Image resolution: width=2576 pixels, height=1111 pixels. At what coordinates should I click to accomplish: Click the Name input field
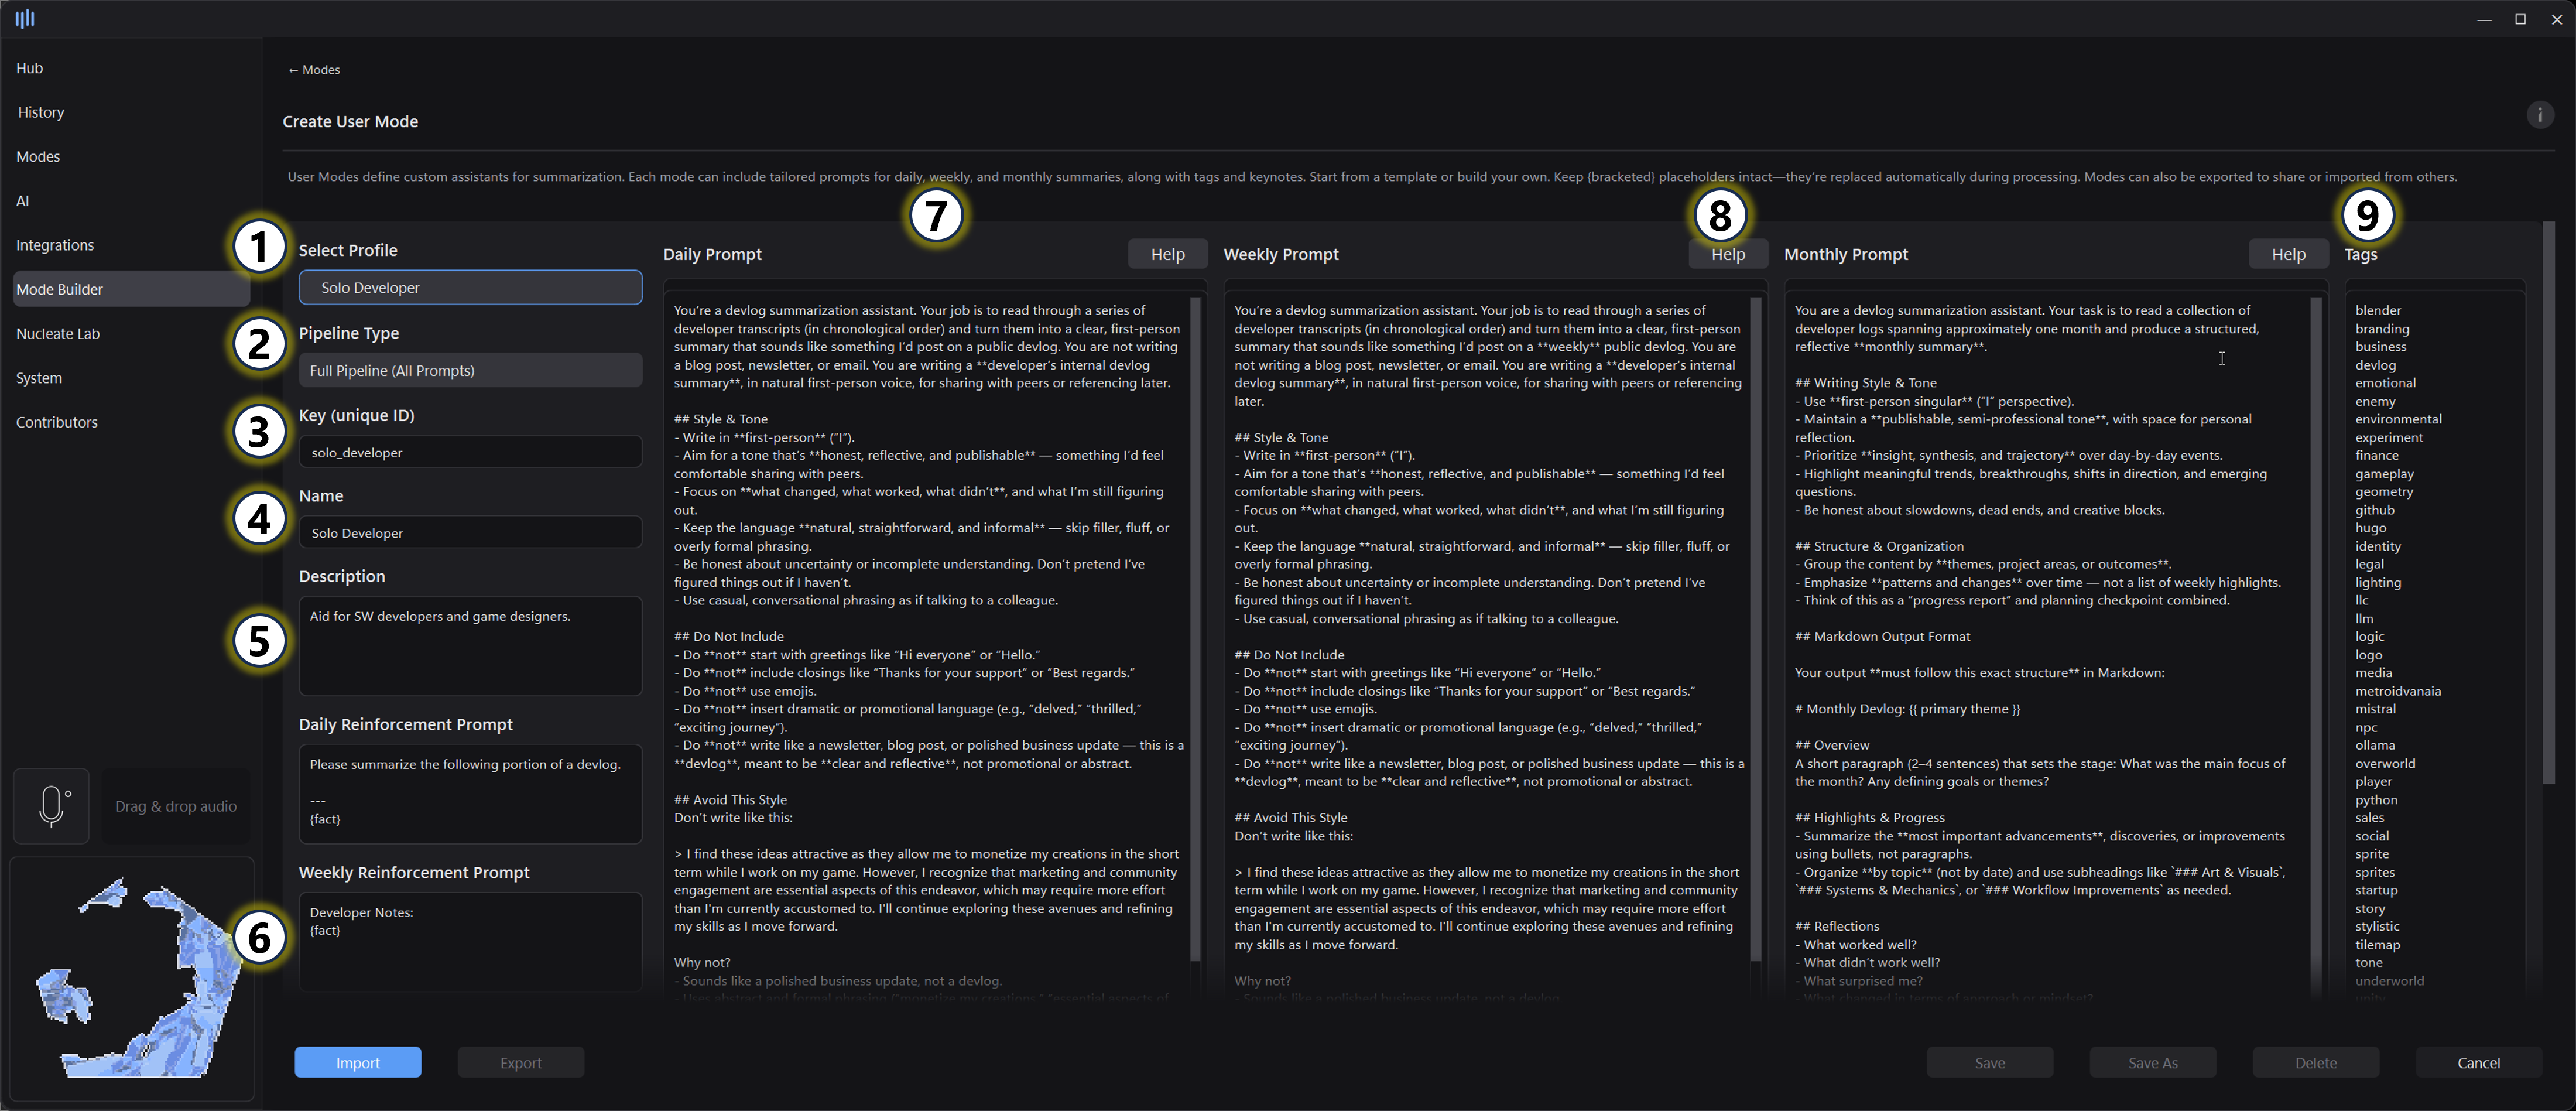tap(470, 533)
